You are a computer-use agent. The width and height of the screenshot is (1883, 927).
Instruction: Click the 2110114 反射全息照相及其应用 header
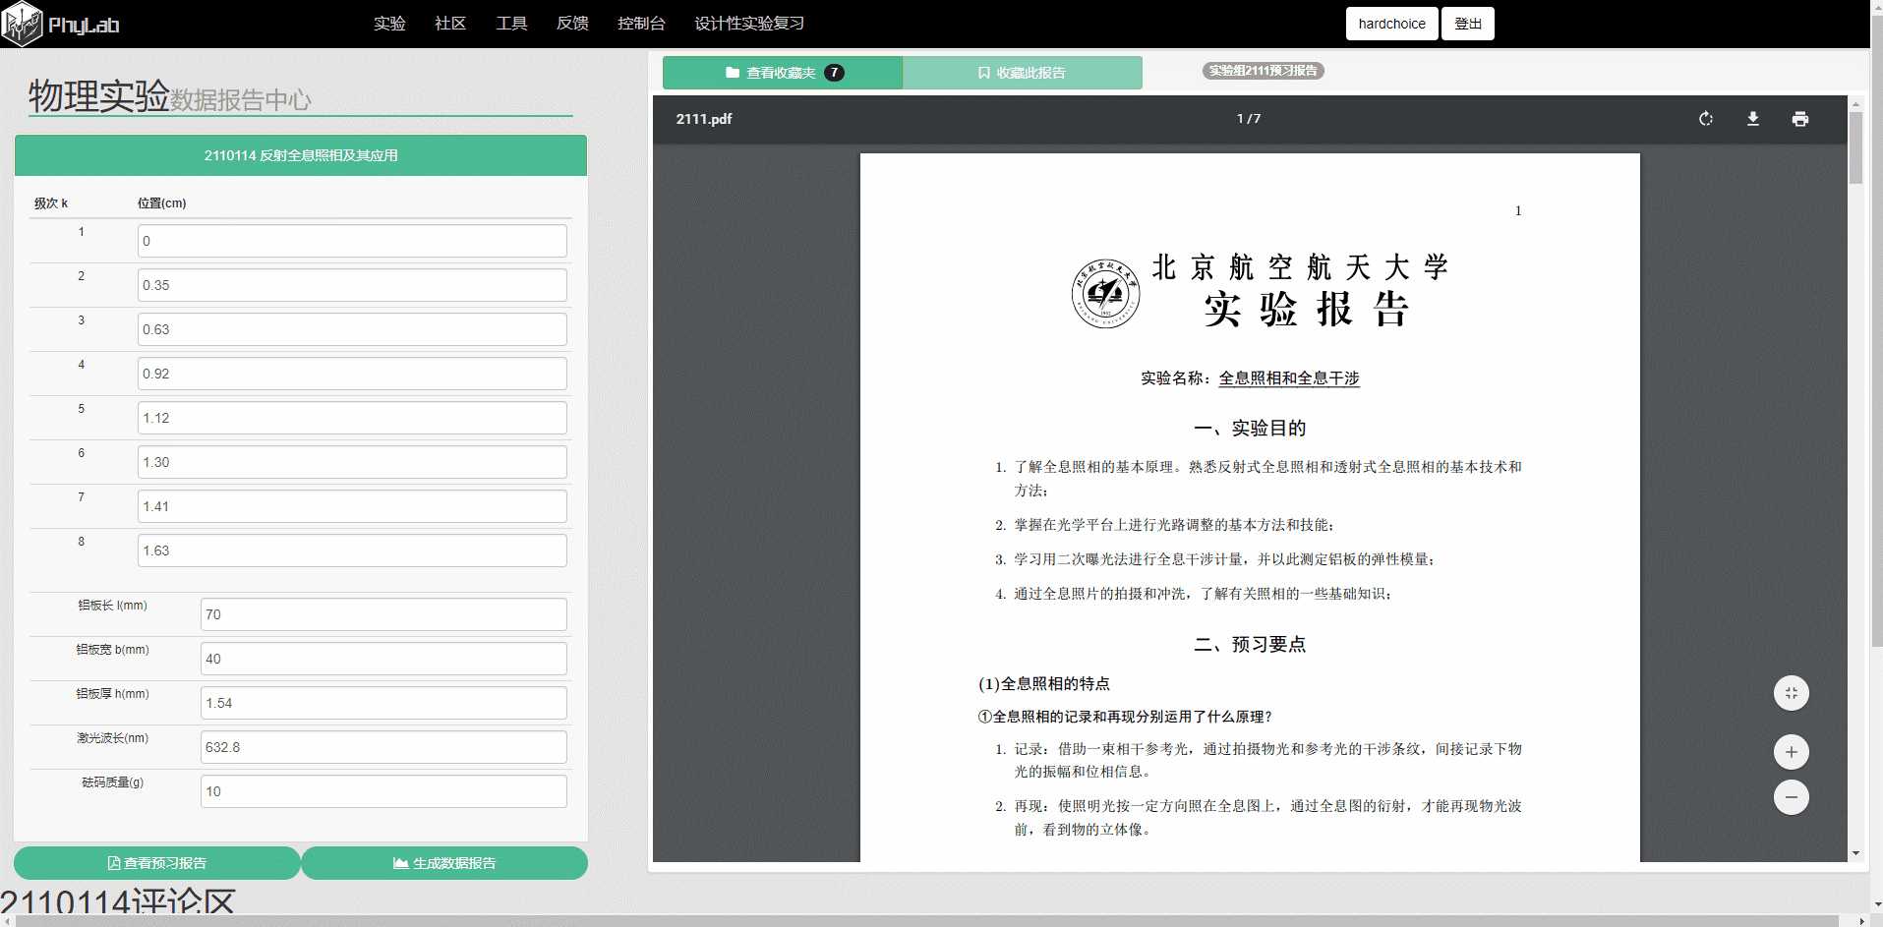click(x=301, y=155)
